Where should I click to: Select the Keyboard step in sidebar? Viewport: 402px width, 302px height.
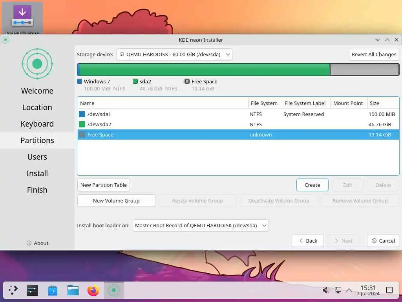click(x=37, y=124)
